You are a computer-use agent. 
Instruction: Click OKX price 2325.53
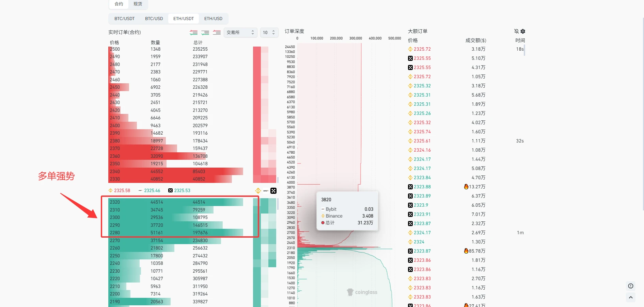coord(182,191)
